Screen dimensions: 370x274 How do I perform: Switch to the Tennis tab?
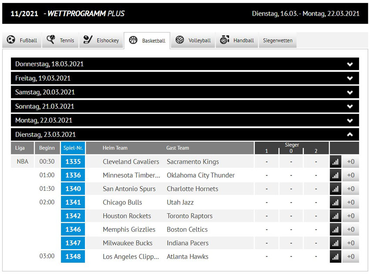60,40
